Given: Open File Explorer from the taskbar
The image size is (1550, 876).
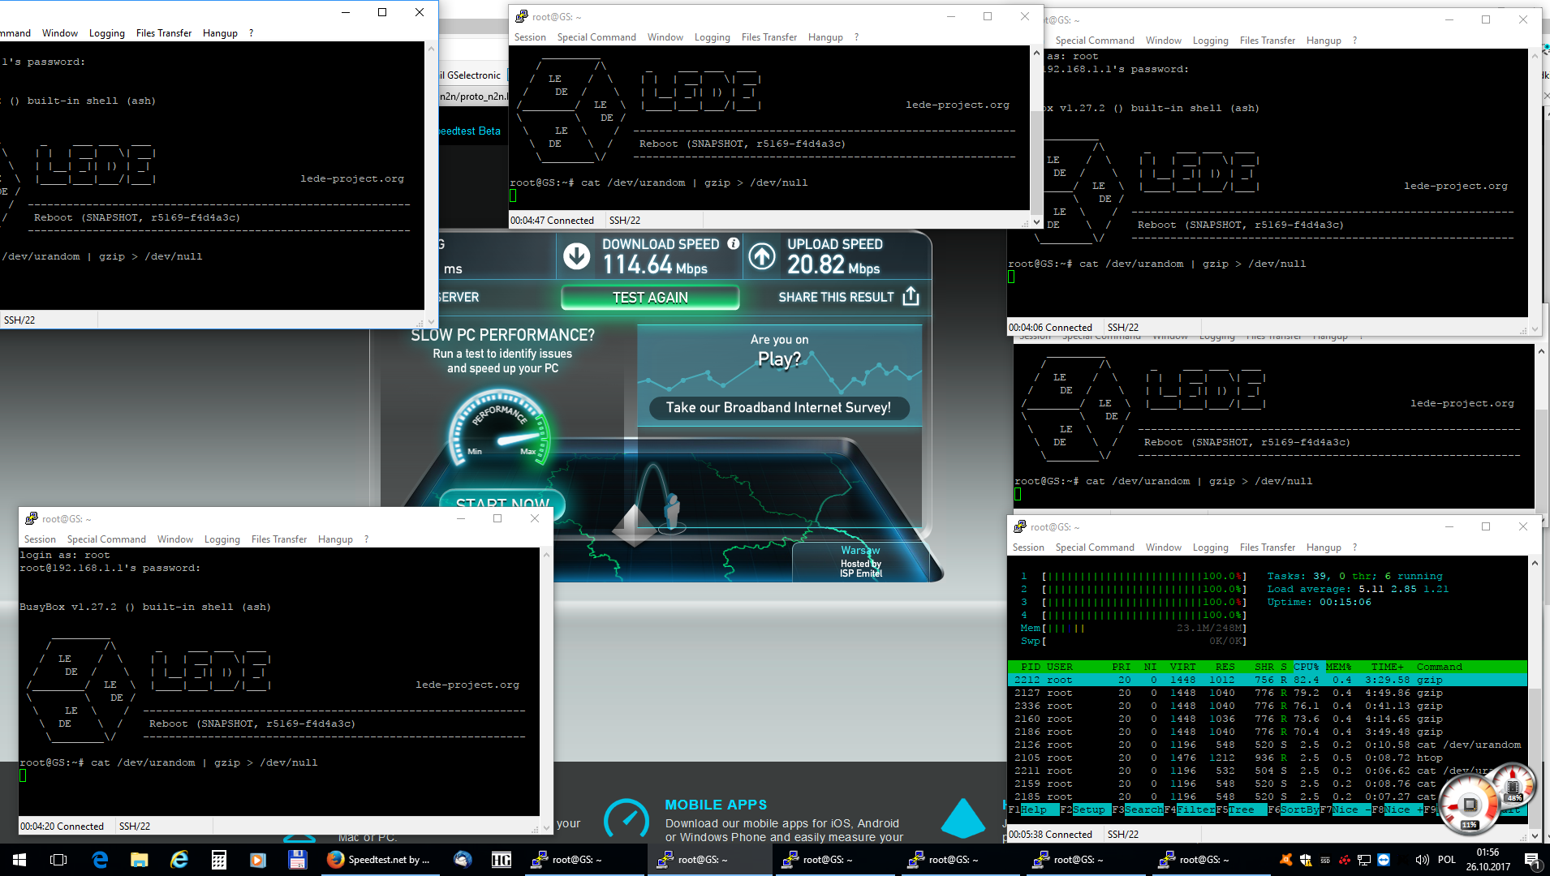Looking at the screenshot, I should [140, 860].
